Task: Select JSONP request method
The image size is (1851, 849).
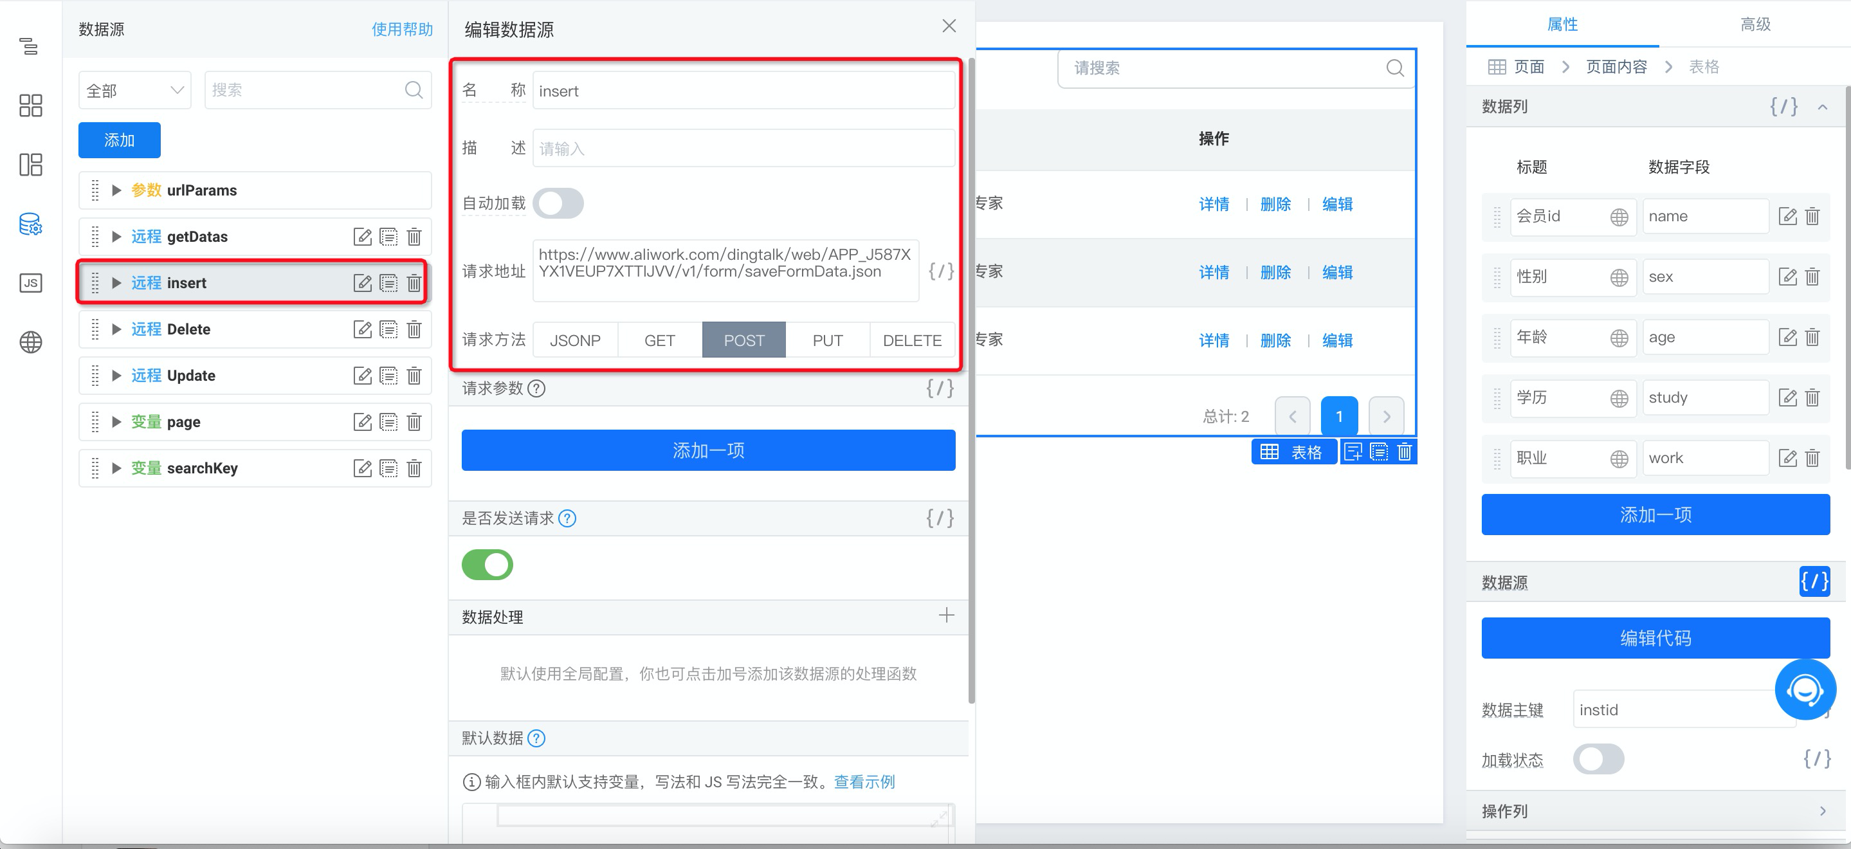Action: (575, 340)
